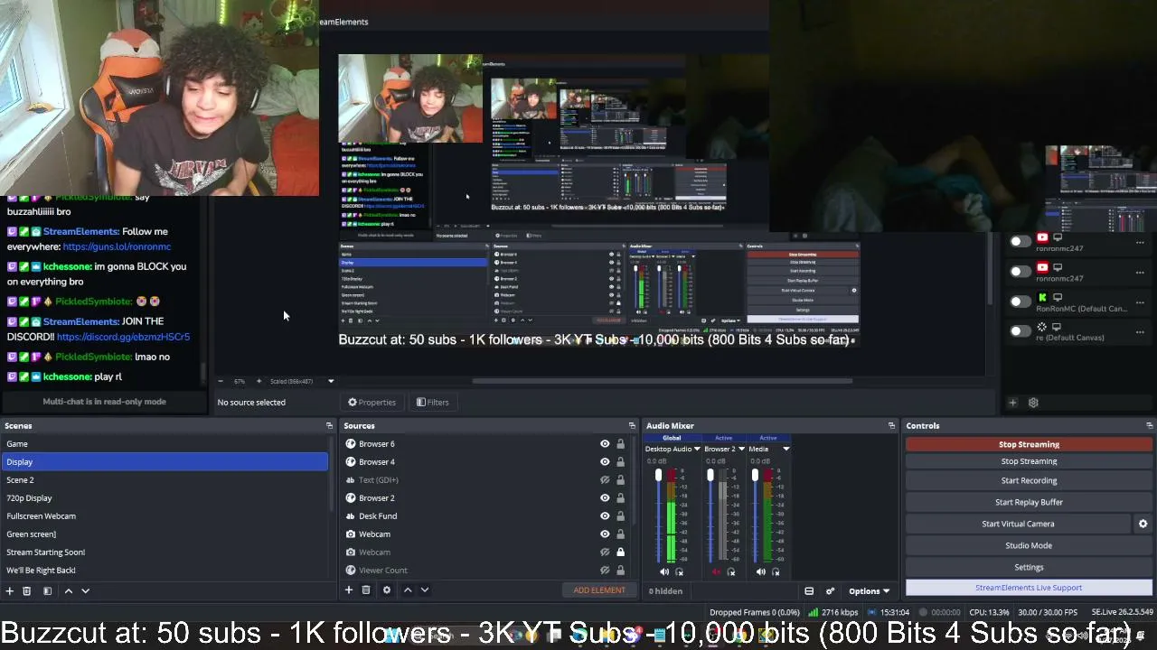This screenshot has width=1157, height=650.
Task: Switch to the 720p Display scene
Action: (x=165, y=497)
